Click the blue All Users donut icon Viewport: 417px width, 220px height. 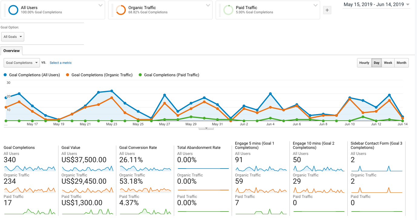coord(13,10)
